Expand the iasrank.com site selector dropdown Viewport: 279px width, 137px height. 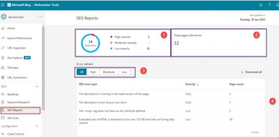click(41, 17)
